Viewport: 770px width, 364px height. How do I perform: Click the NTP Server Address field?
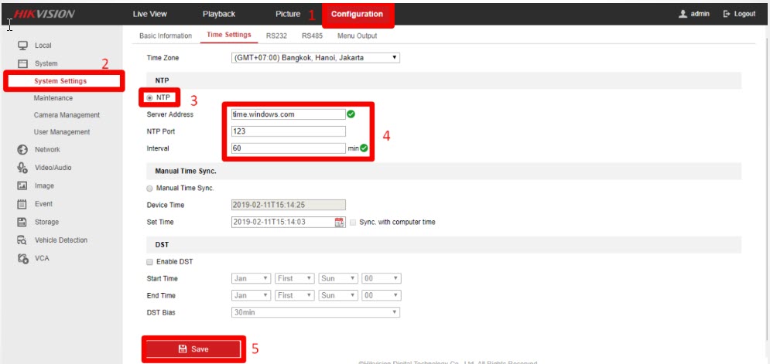point(287,114)
